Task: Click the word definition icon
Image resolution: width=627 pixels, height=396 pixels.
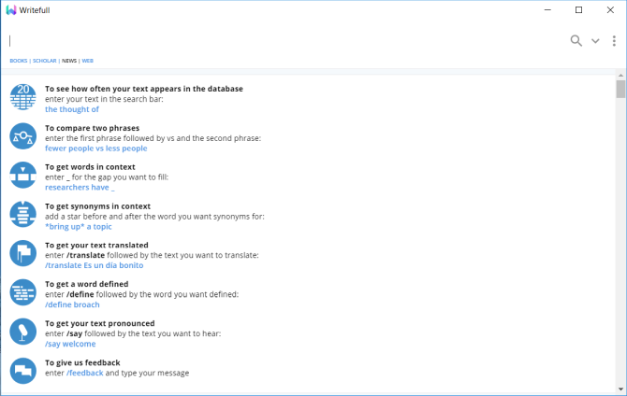Action: (22, 292)
